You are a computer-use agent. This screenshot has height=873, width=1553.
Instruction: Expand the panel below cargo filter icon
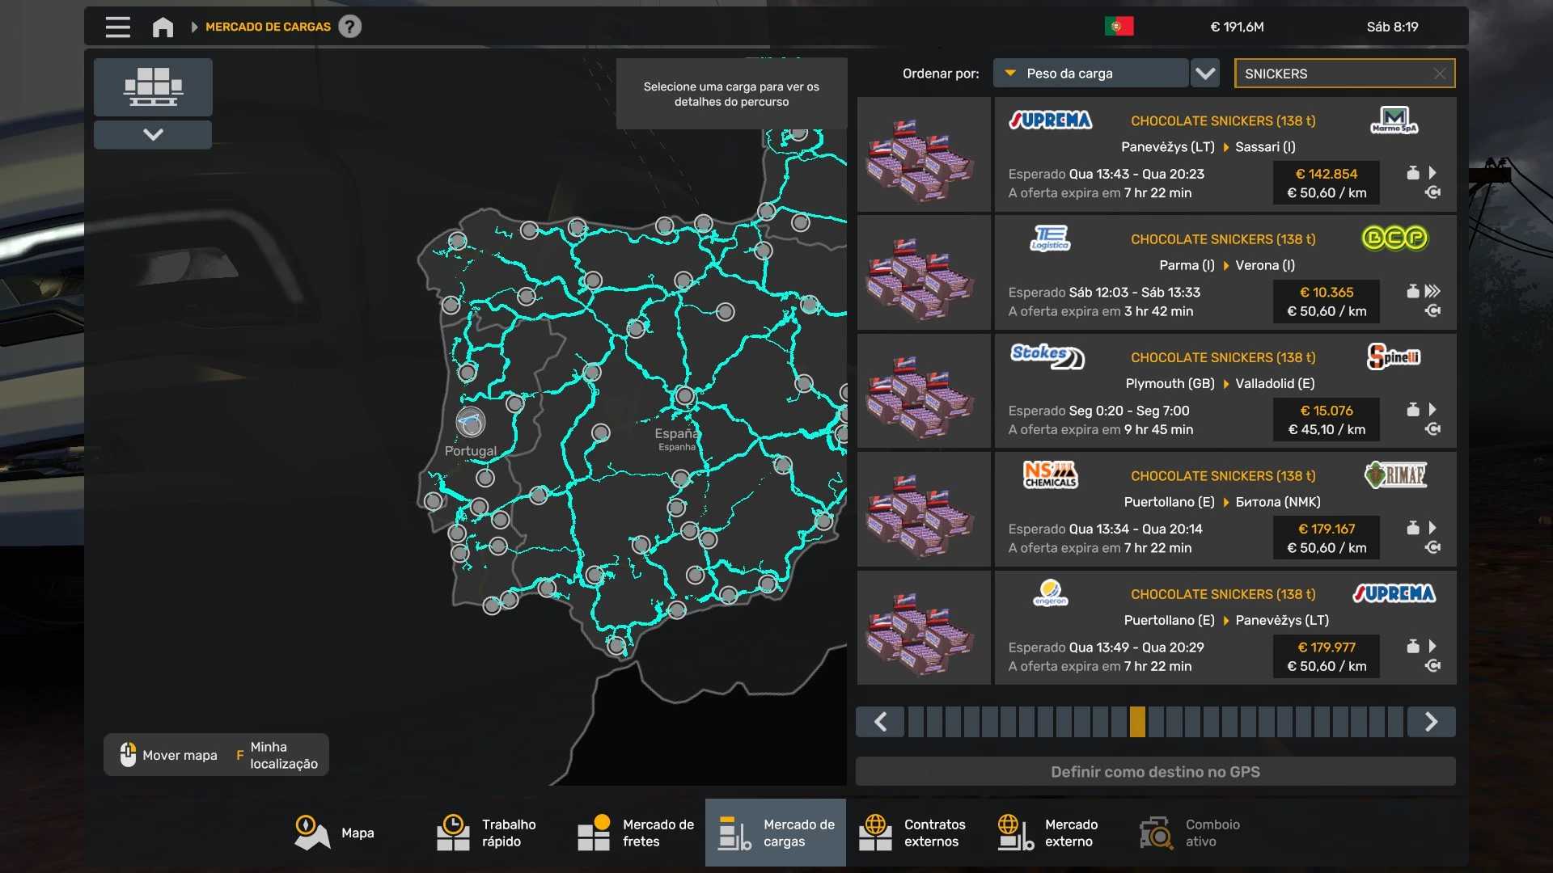[x=153, y=134]
